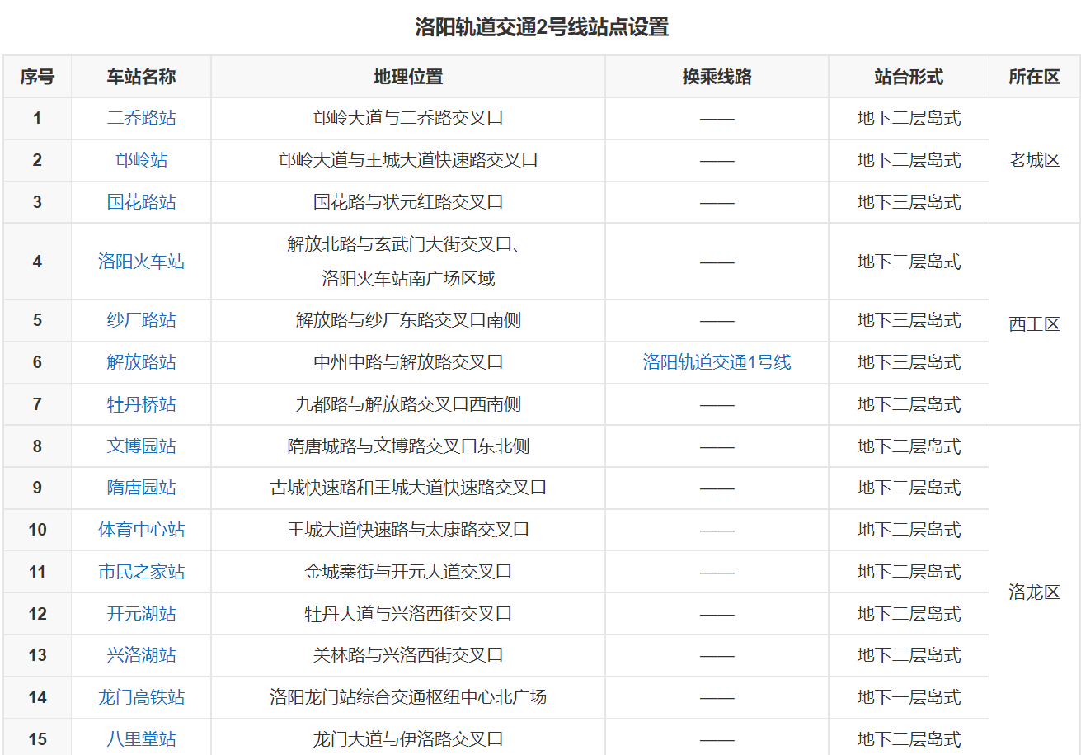
Task: Click location 洛阳龙门站综合交通枢纽中心北广场
Action: (x=408, y=697)
